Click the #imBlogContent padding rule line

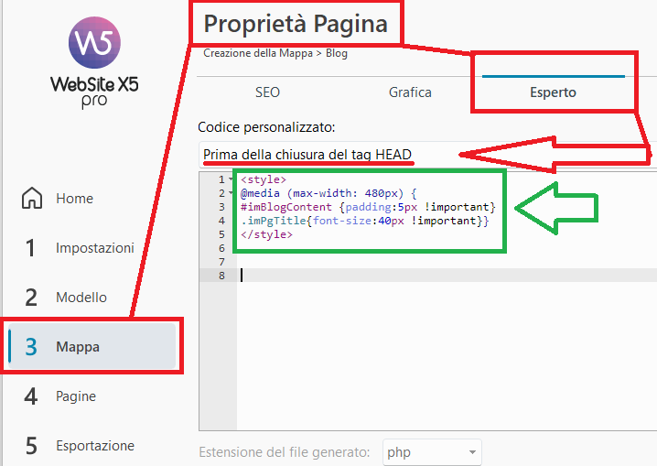click(x=368, y=208)
